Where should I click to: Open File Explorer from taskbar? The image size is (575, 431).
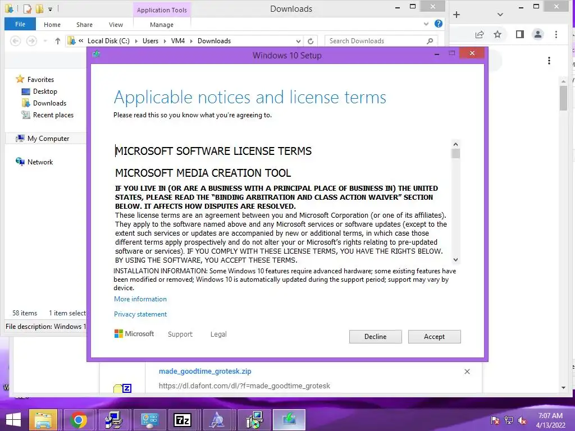click(43, 420)
